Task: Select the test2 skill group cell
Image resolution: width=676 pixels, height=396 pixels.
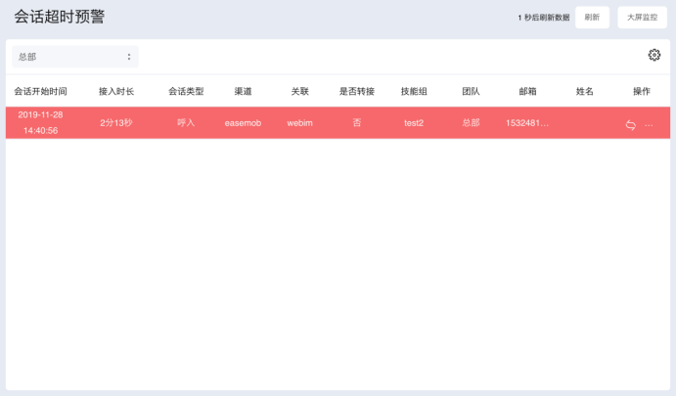Action: (414, 123)
